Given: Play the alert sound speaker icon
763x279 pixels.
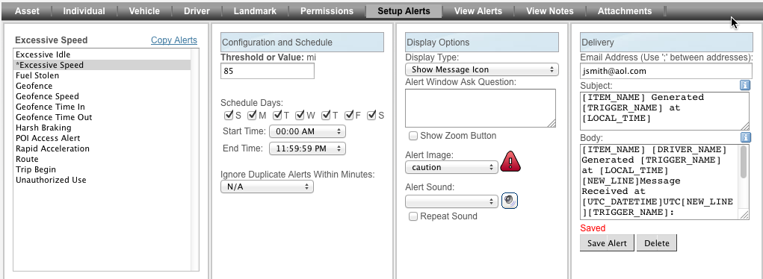Looking at the screenshot, I should pyautogui.click(x=510, y=200).
